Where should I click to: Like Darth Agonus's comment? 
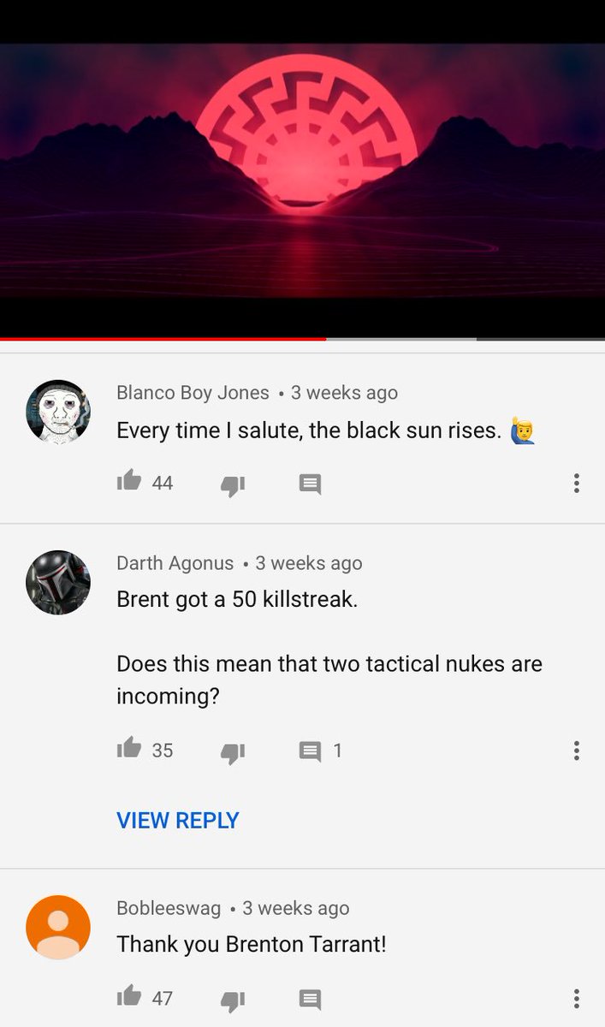pos(129,748)
